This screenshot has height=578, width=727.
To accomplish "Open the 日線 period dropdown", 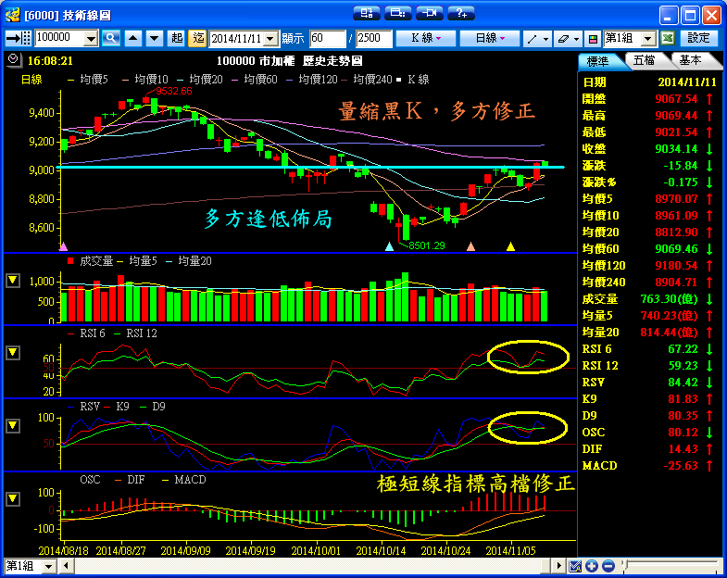I will click(x=489, y=38).
